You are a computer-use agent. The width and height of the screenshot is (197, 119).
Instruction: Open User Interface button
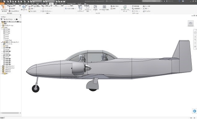(80, 9)
